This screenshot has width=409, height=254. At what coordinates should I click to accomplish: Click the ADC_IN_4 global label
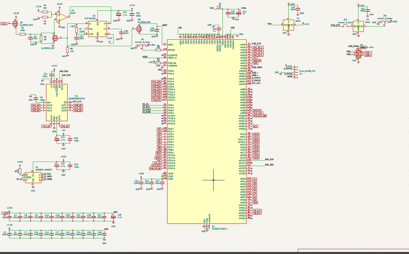coord(258,55)
